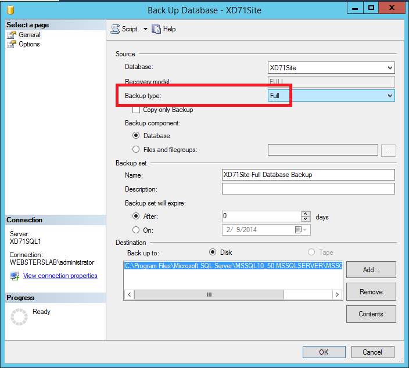Select the General page icon
This screenshot has width=409, height=368.
(x=12, y=35)
